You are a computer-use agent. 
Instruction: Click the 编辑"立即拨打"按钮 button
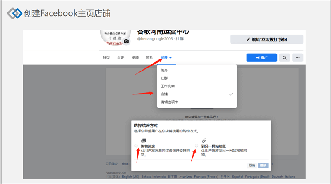(x=267, y=39)
